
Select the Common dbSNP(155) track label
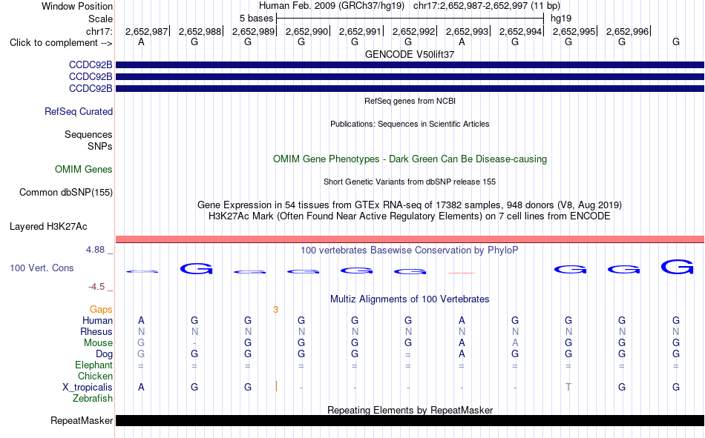coord(66,192)
